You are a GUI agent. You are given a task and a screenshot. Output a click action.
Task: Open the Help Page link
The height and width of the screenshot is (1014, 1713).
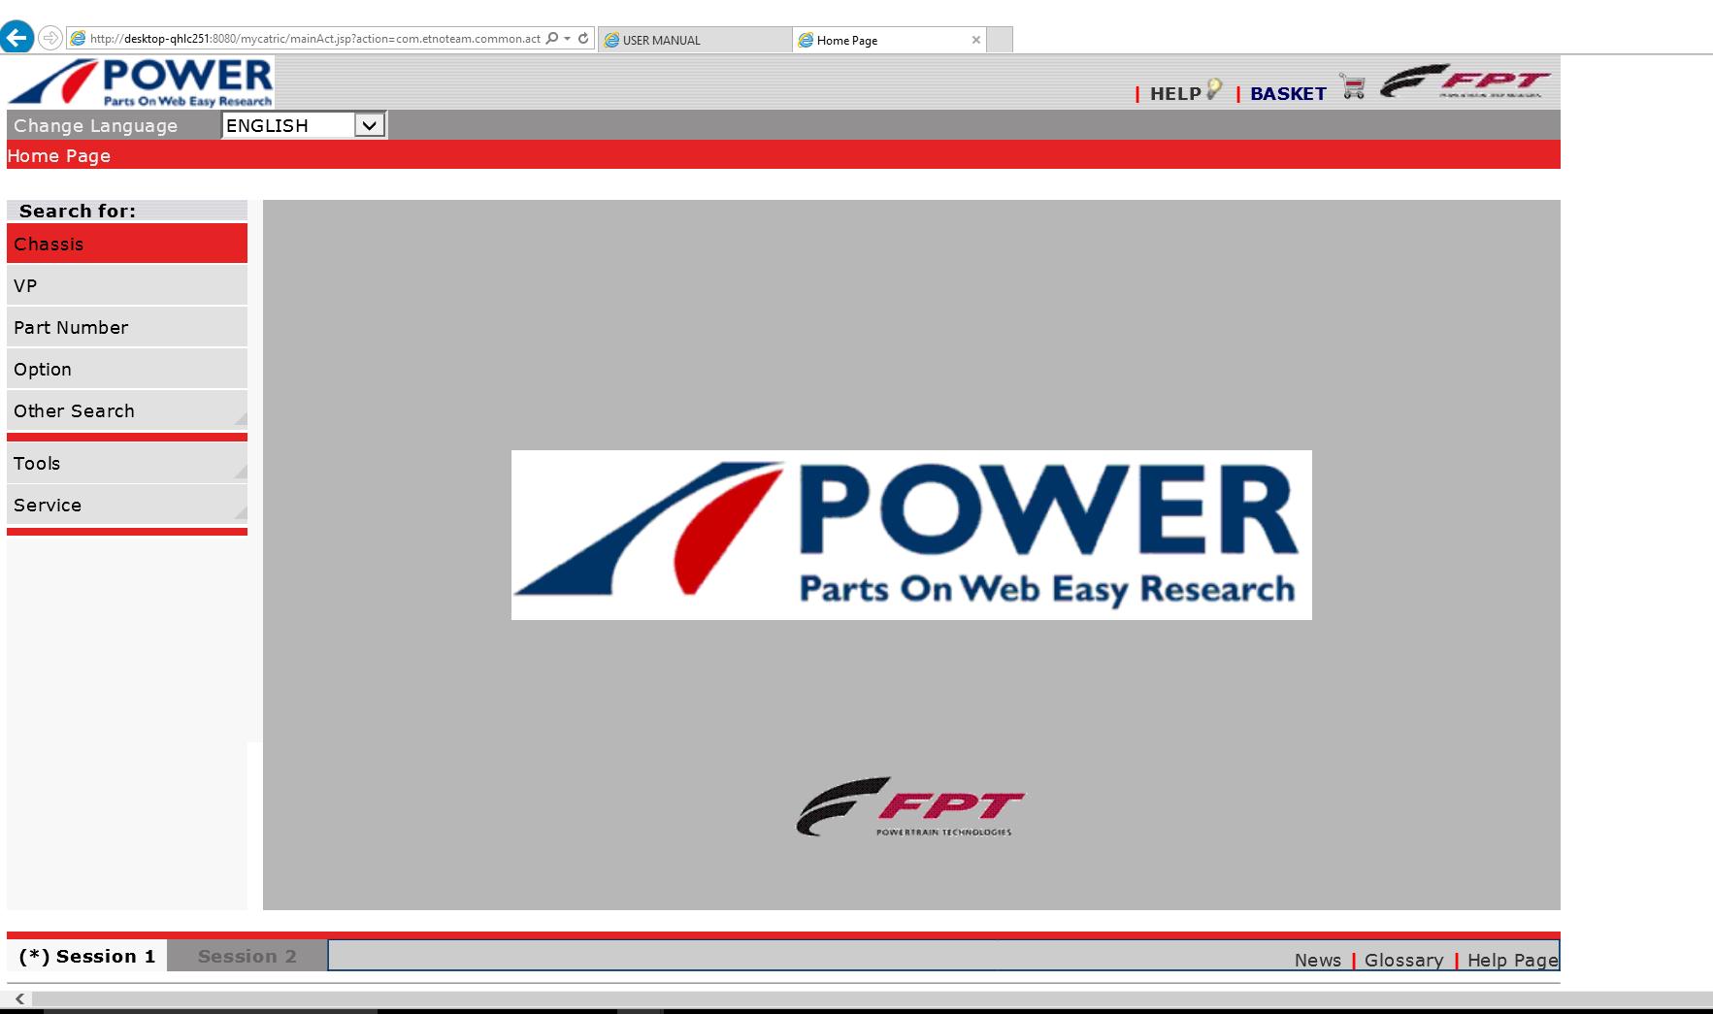click(x=1512, y=960)
